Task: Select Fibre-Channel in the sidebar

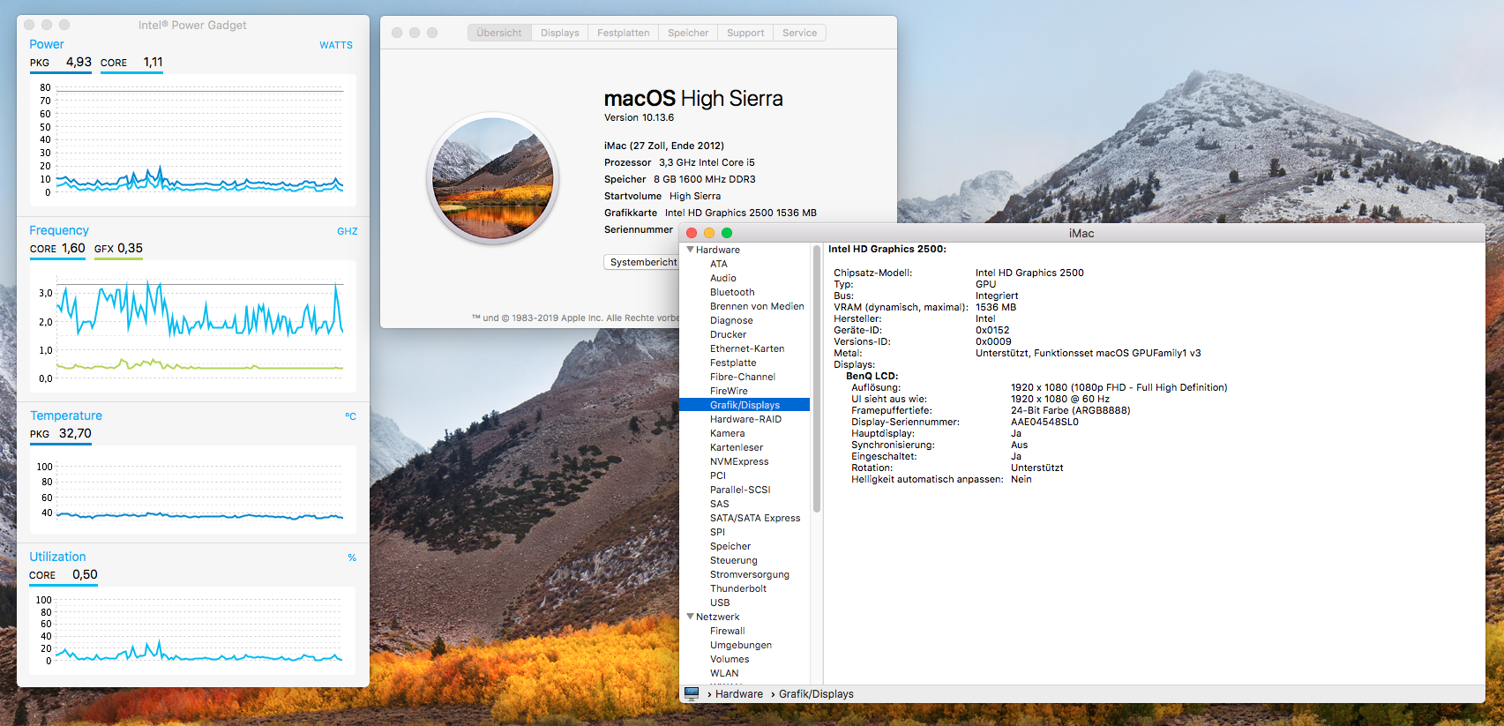Action: click(743, 377)
